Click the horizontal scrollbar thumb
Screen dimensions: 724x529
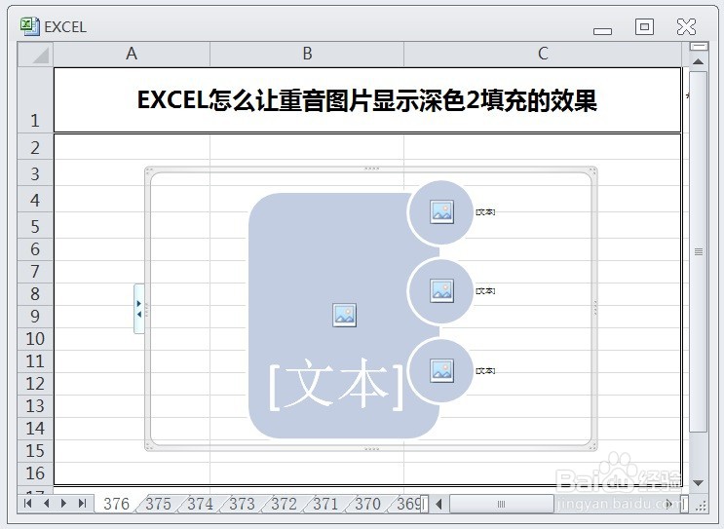coord(502,504)
